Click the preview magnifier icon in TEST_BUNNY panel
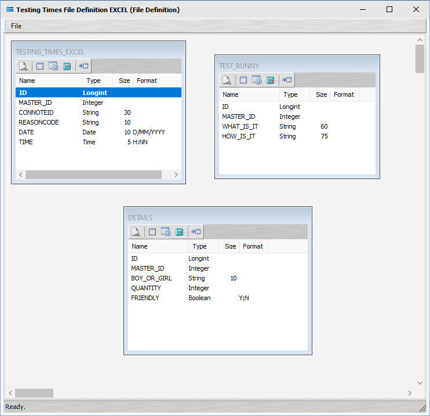Image resolution: width=430 pixels, height=416 pixels. (x=227, y=80)
